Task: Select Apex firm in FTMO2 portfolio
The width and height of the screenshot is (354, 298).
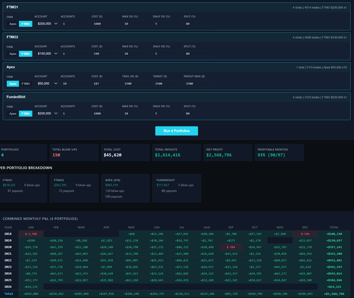Action: coord(13,54)
